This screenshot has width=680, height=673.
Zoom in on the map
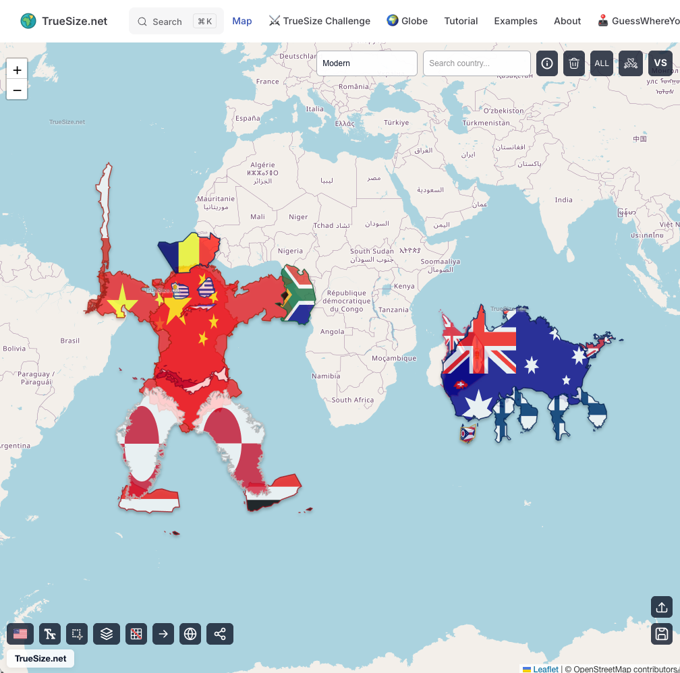click(x=17, y=70)
